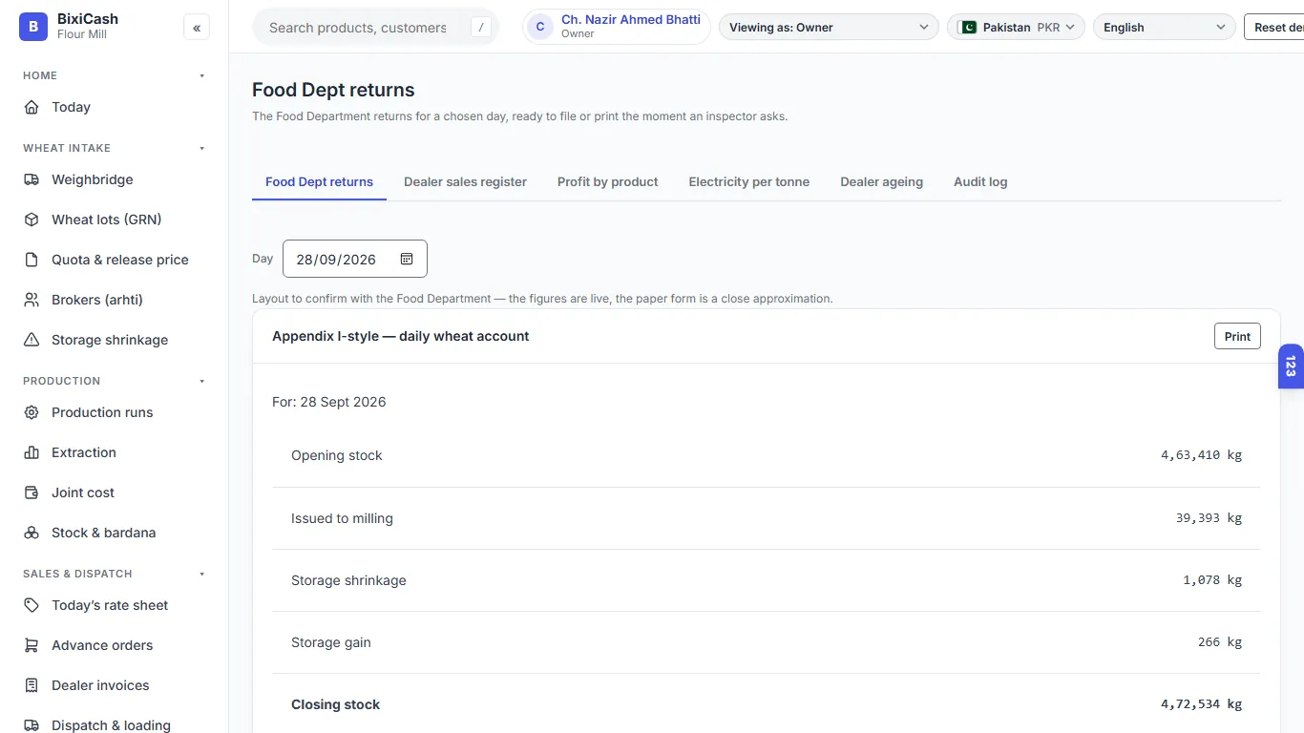Open the English language dropdown
The image size is (1304, 733).
coord(1164,28)
